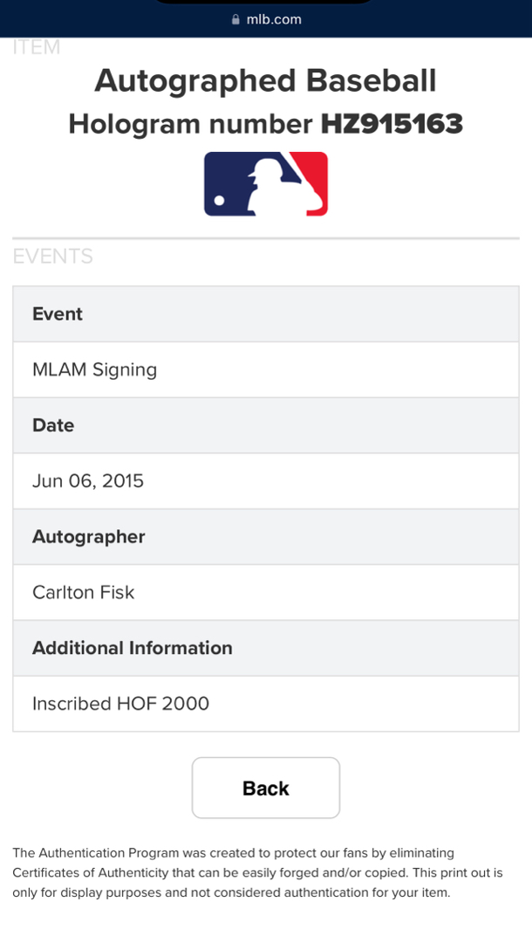This screenshot has width=532, height=943.
Task: Select the Hologram number HZ915163 text
Action: pyautogui.click(x=265, y=124)
